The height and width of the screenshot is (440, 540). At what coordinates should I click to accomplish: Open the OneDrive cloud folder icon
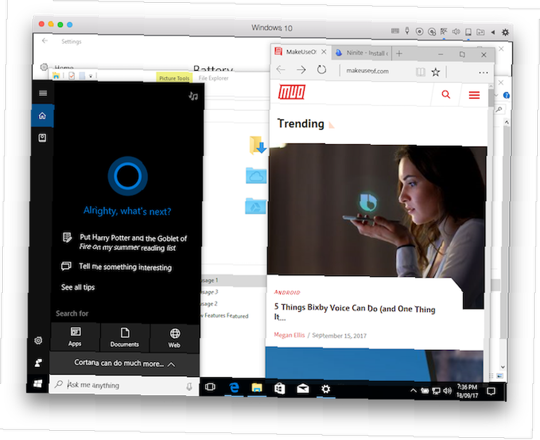coord(256,176)
